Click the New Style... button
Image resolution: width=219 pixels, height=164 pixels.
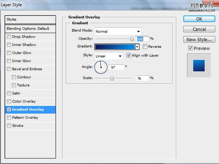[x=199, y=39]
